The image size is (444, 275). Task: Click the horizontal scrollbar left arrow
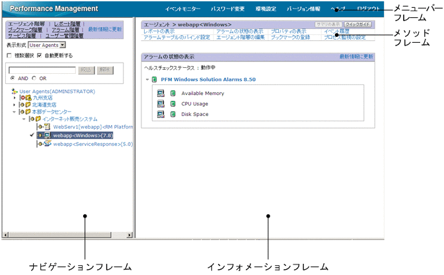point(6,235)
